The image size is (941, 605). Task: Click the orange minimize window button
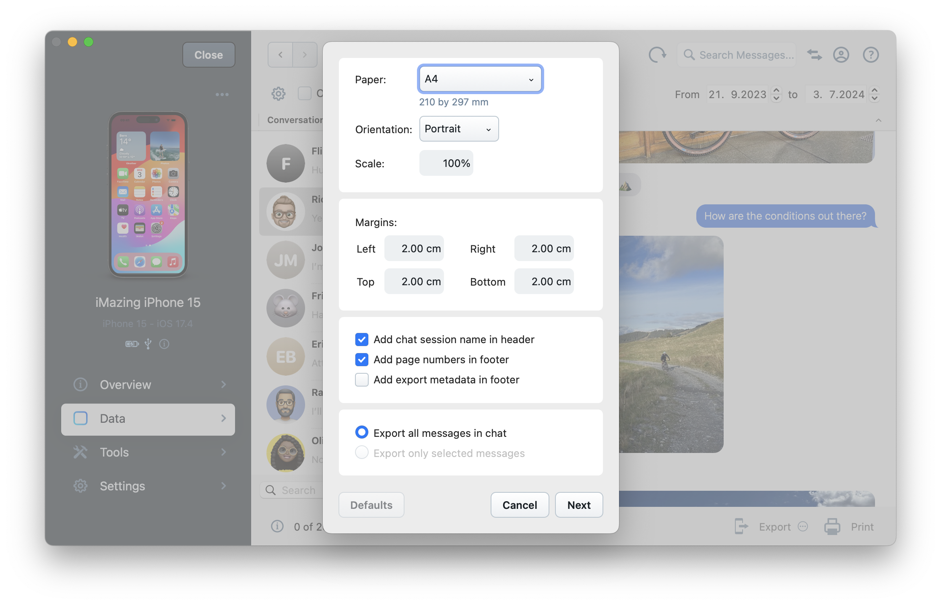click(x=72, y=42)
